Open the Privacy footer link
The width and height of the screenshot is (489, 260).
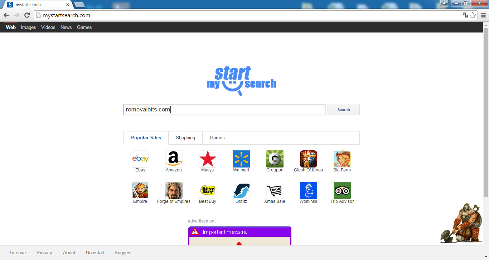(44, 252)
